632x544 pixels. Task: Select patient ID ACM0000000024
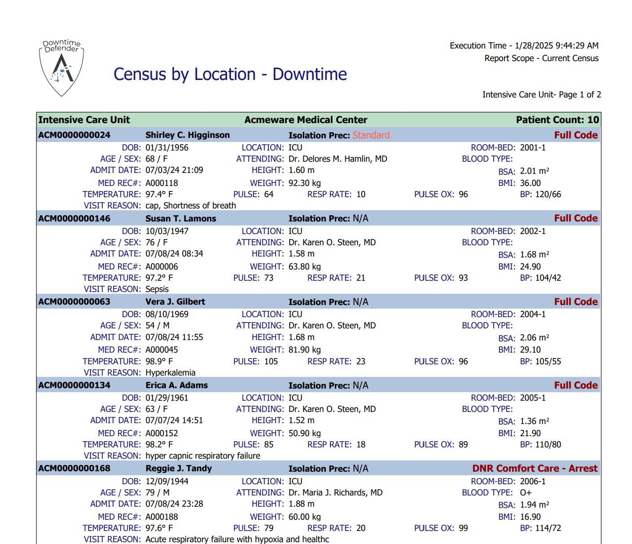pos(74,134)
